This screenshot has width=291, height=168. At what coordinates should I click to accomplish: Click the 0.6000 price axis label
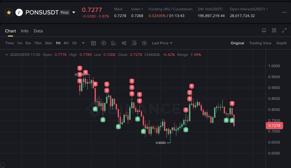[x=274, y=153]
